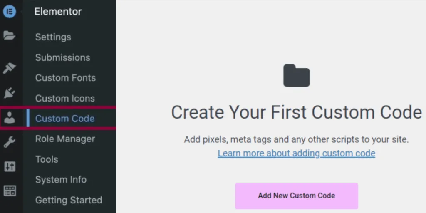Click the Users person icon

(9, 119)
